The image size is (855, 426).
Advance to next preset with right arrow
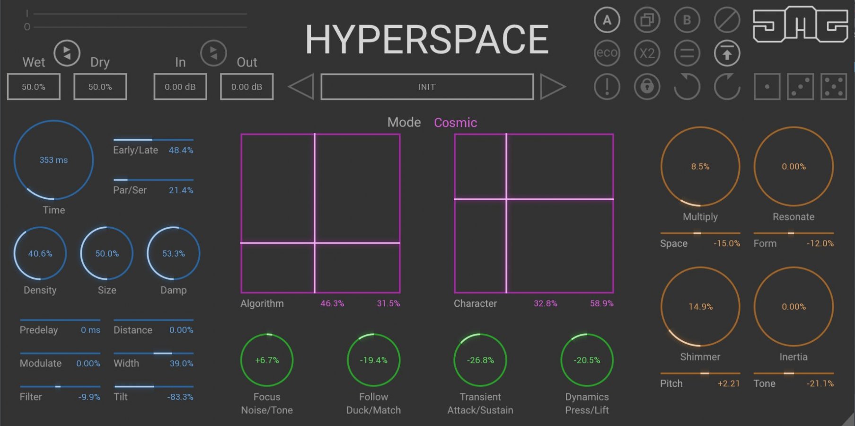[x=554, y=87]
